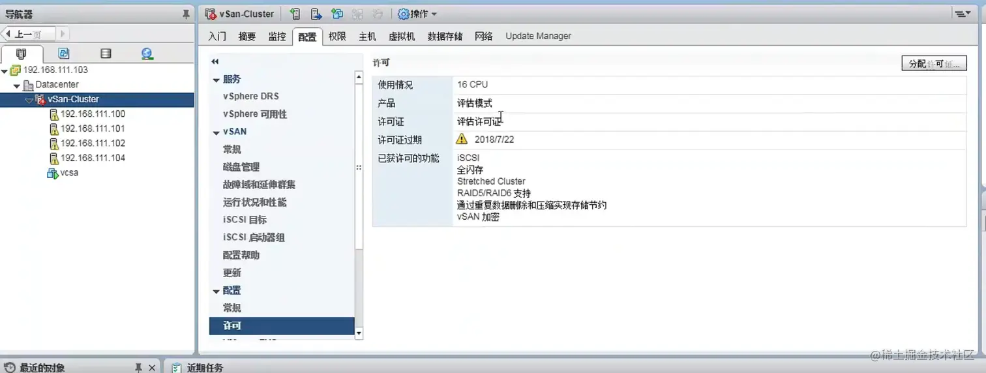Collapse the settings sidebar with double-arrow
986x373 pixels.
tap(215, 61)
